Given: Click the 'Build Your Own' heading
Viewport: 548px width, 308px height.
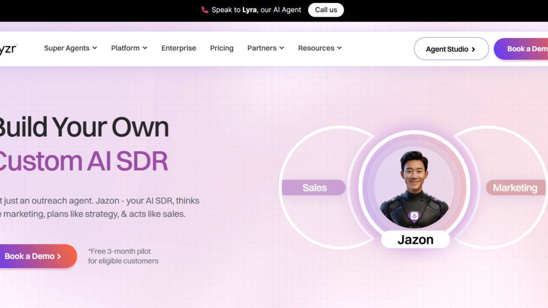Looking at the screenshot, I should click(84, 127).
